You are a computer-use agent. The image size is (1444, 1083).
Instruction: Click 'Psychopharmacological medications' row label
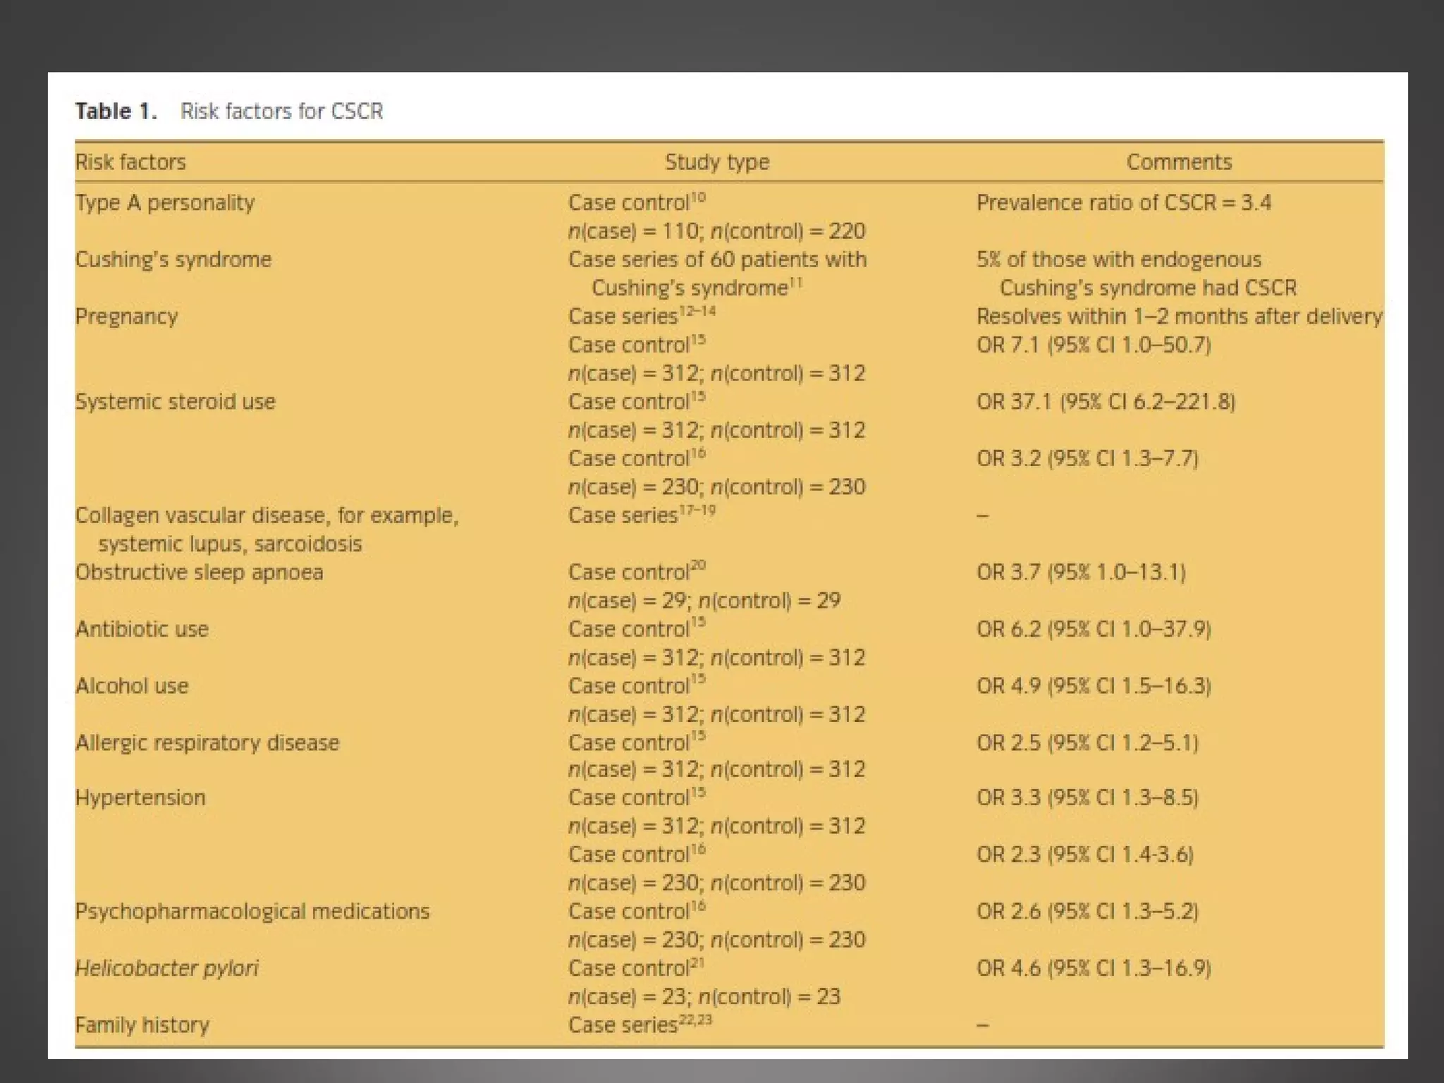click(x=252, y=912)
